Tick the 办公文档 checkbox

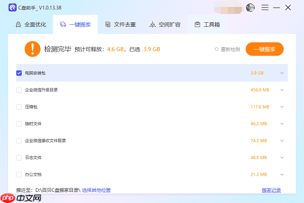click(x=19, y=175)
